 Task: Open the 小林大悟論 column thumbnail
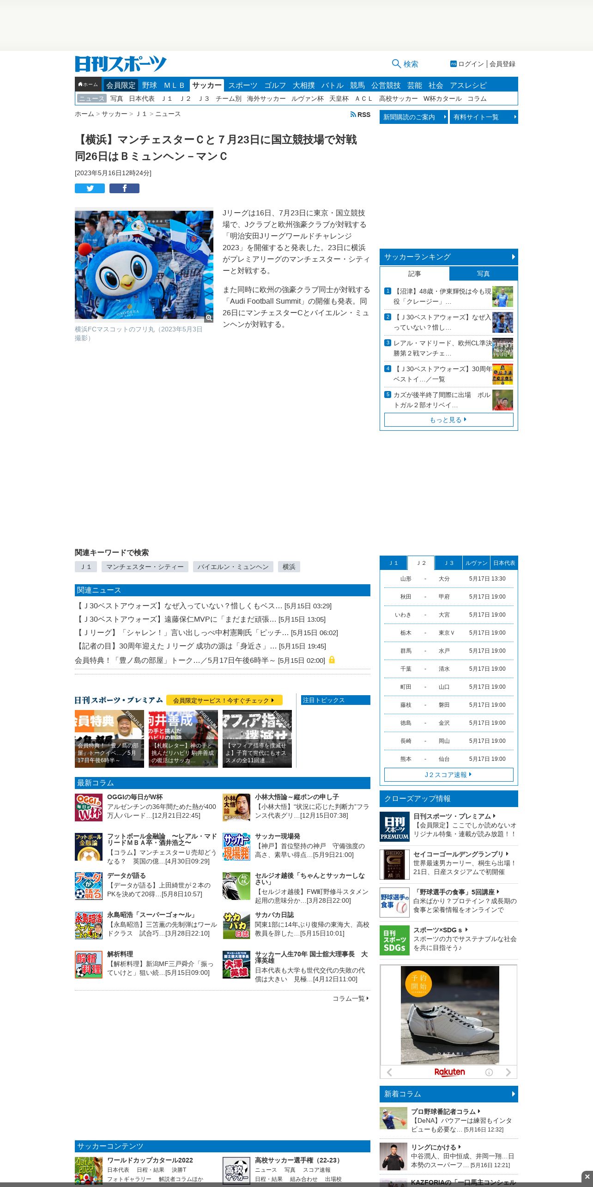point(236,808)
